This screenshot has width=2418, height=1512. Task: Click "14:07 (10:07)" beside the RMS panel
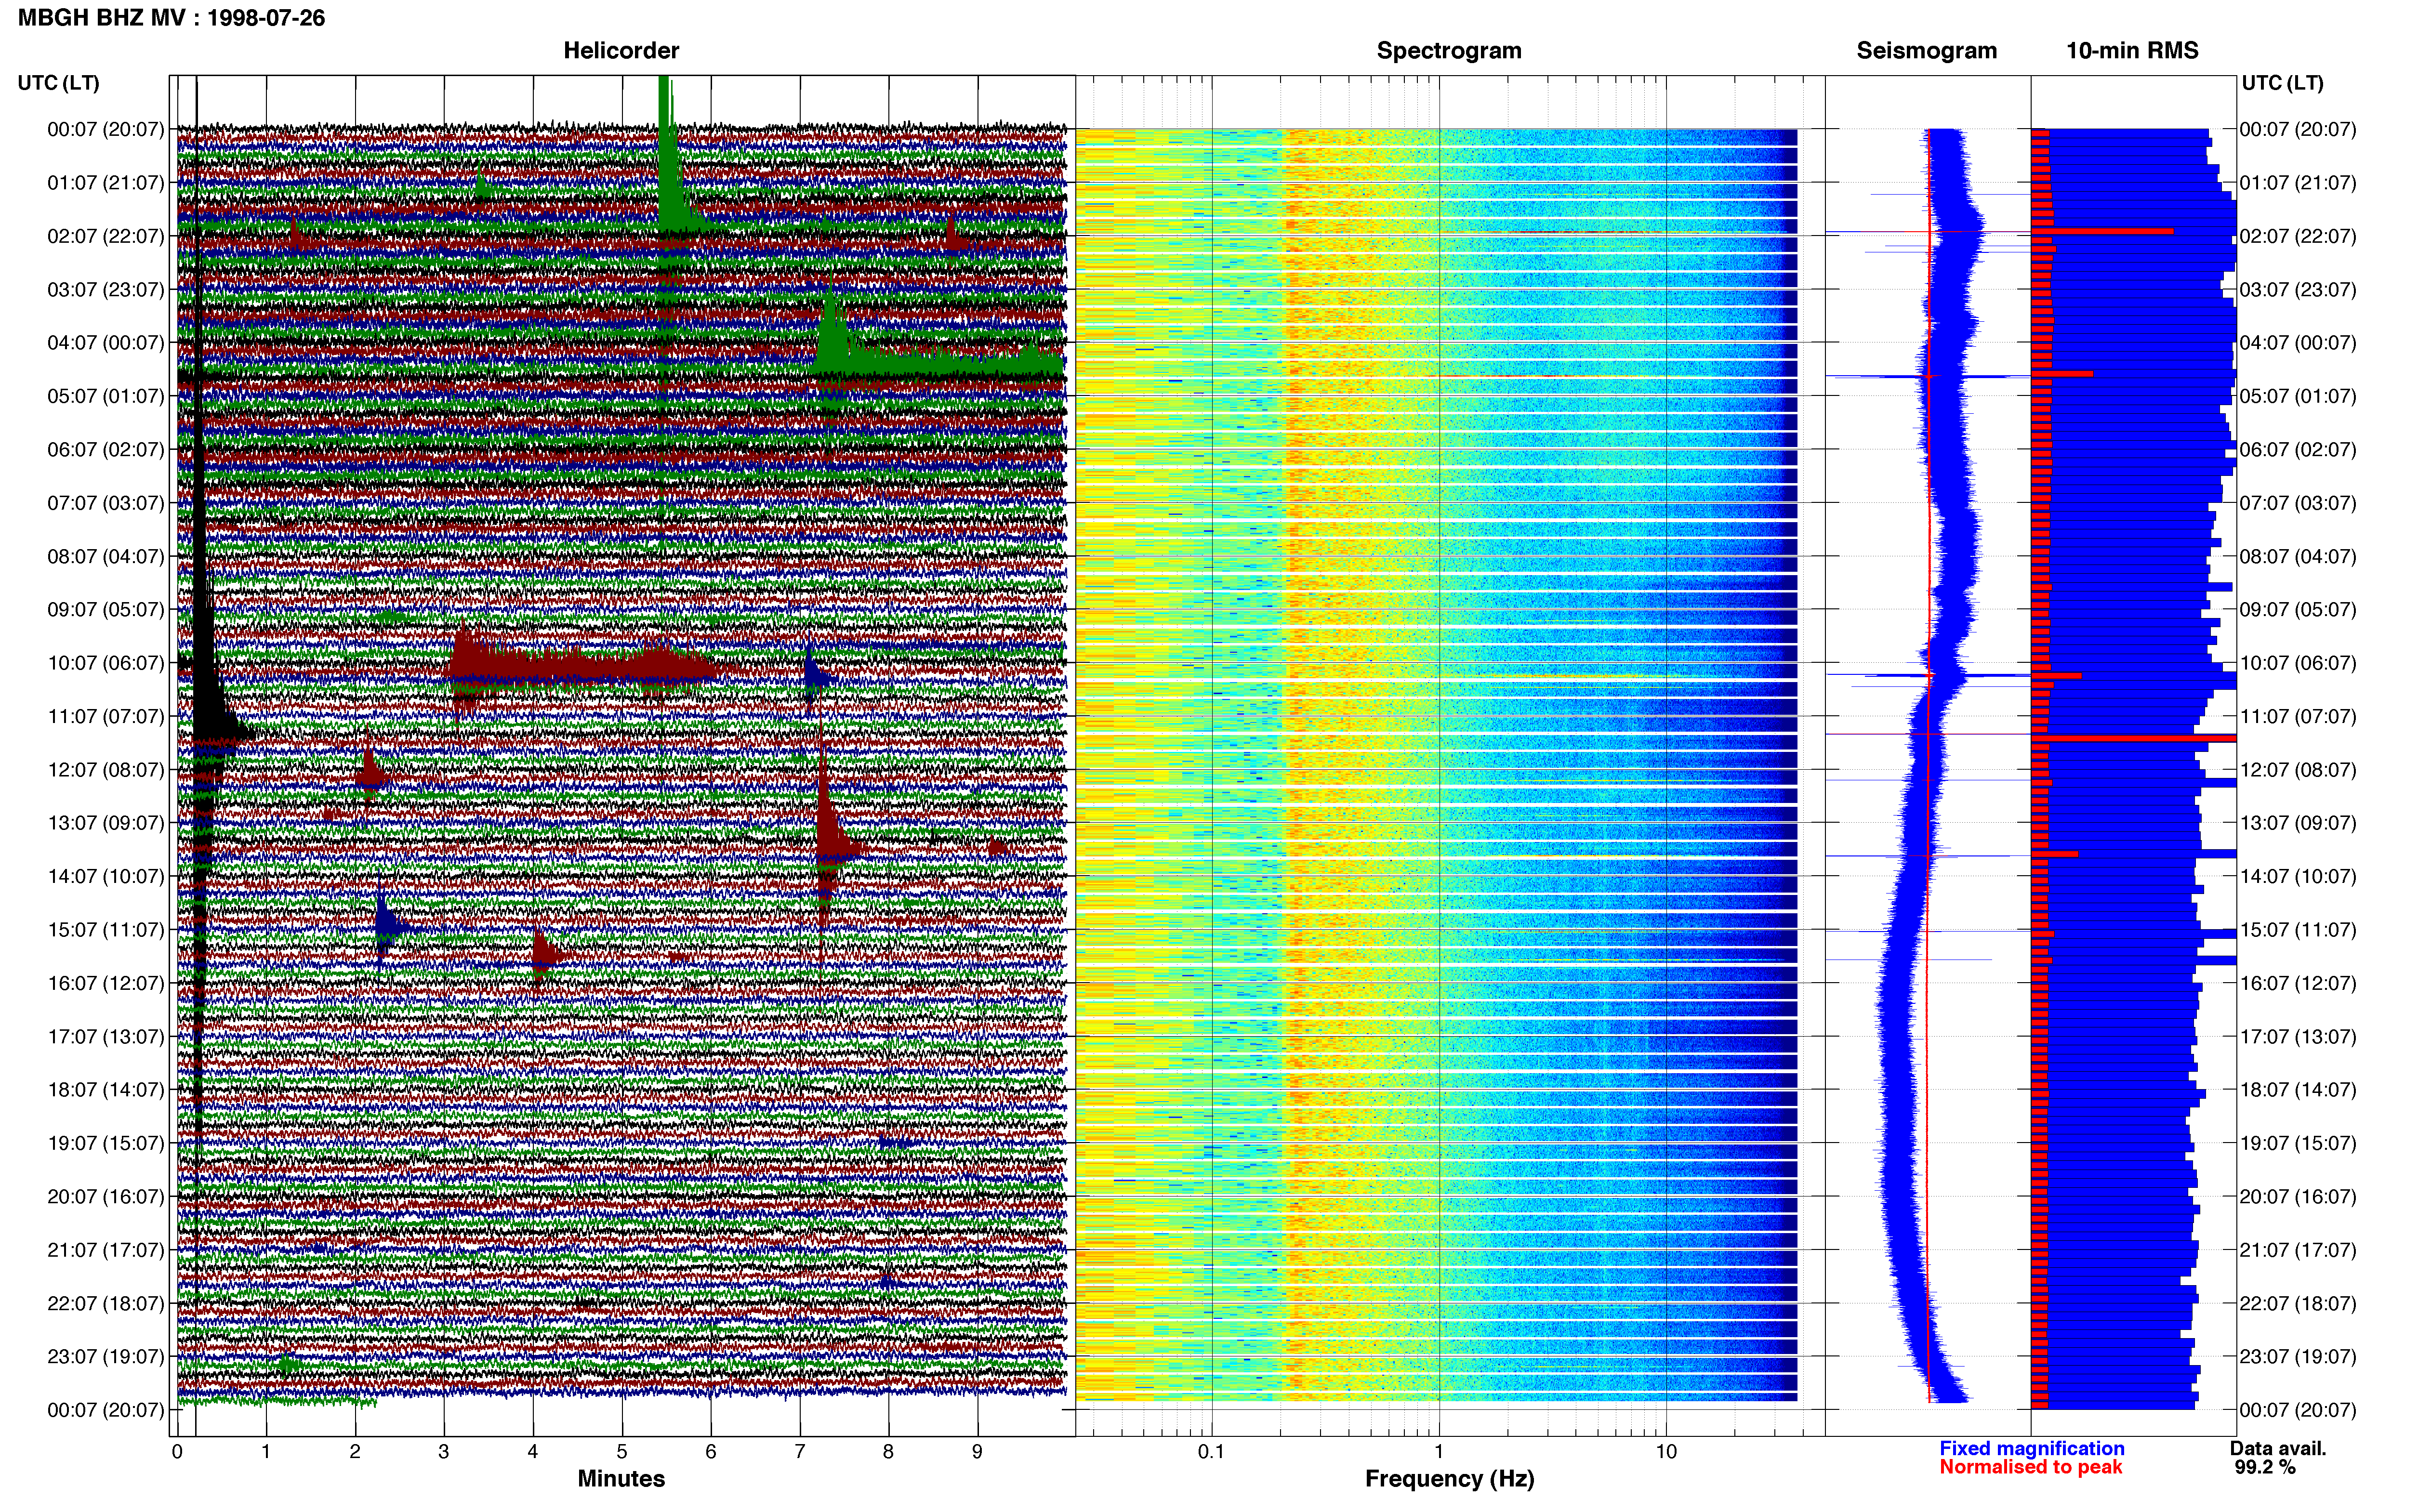2298,876
